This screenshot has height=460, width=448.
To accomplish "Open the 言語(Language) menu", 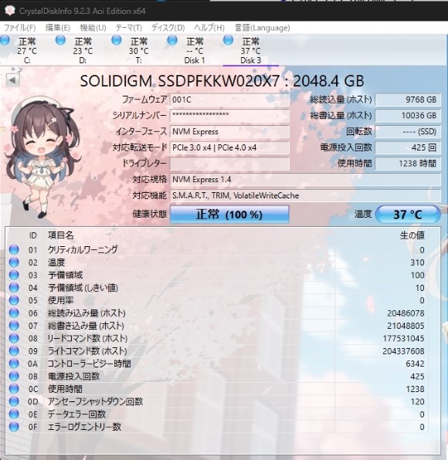I will [262, 28].
